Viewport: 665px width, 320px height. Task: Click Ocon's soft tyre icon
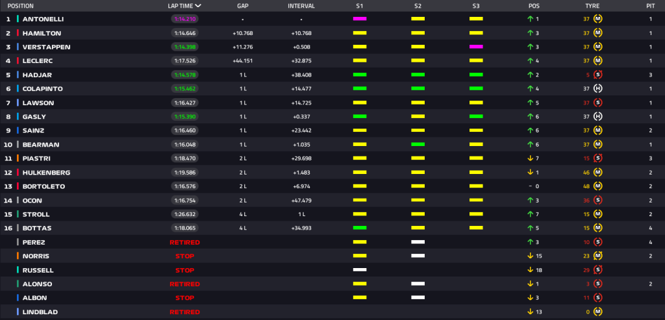(x=598, y=200)
